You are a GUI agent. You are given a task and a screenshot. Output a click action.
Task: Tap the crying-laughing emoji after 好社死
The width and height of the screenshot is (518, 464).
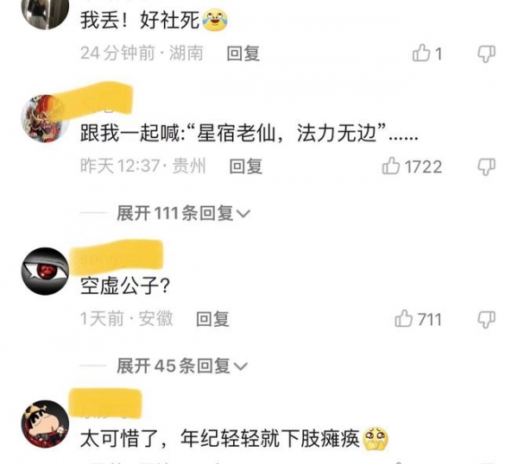215,20
